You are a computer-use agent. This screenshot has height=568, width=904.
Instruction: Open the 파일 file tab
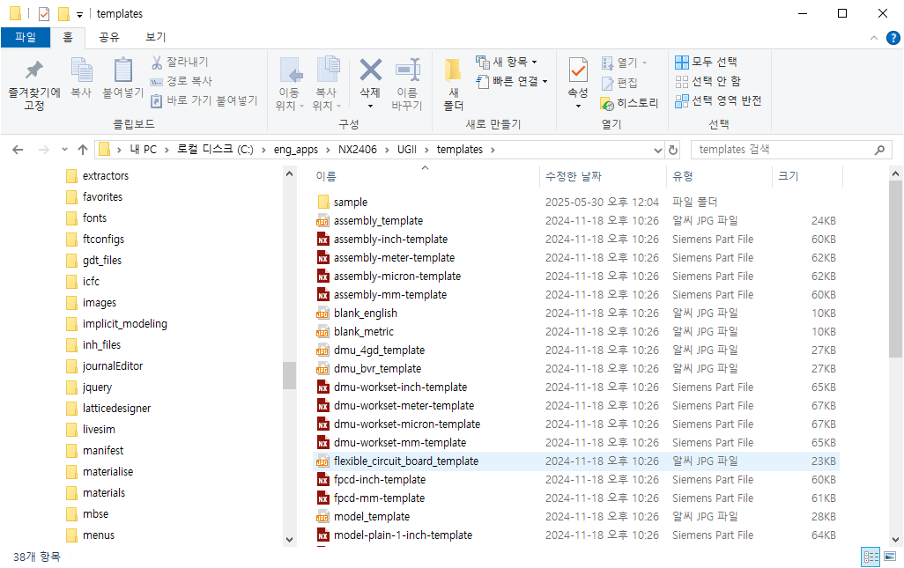pyautogui.click(x=26, y=37)
